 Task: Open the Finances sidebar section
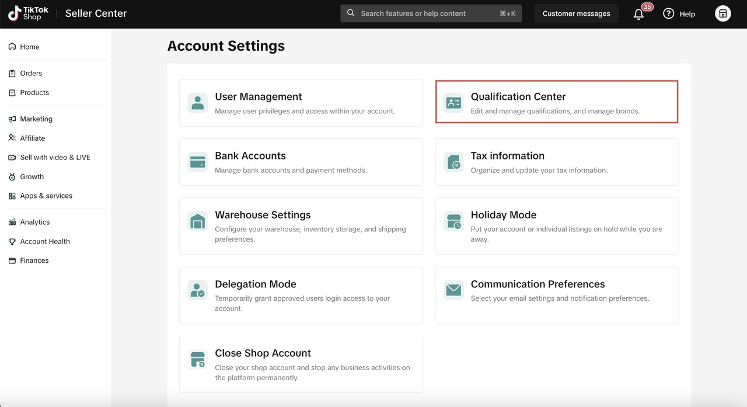click(34, 260)
